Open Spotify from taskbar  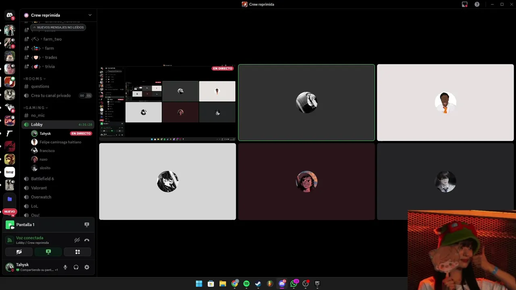click(246, 284)
